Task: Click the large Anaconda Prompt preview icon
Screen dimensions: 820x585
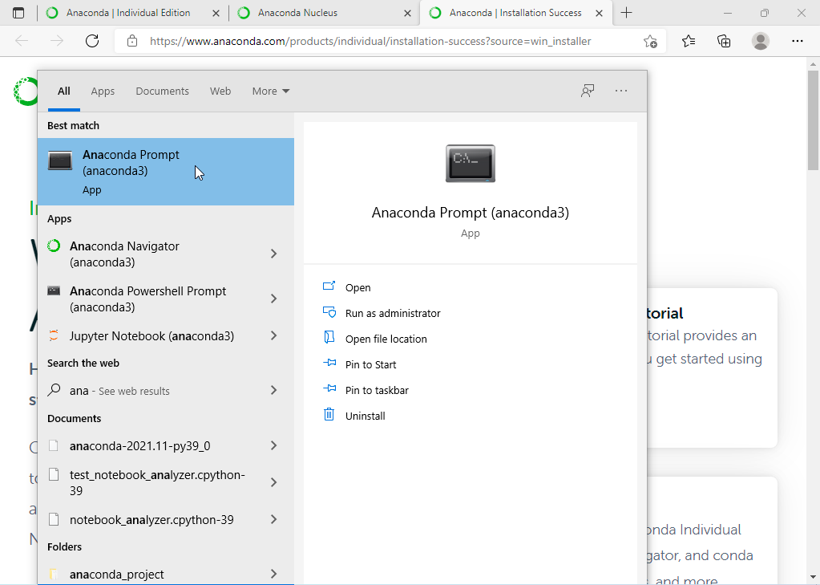Action: (x=471, y=164)
